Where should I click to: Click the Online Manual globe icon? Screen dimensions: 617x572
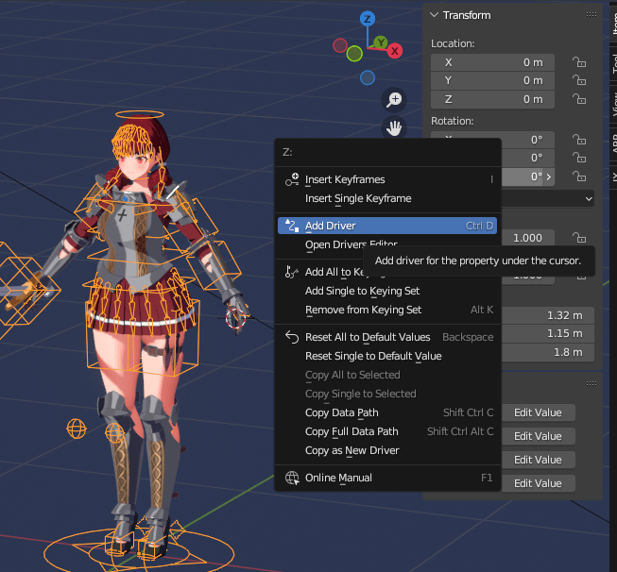(292, 478)
